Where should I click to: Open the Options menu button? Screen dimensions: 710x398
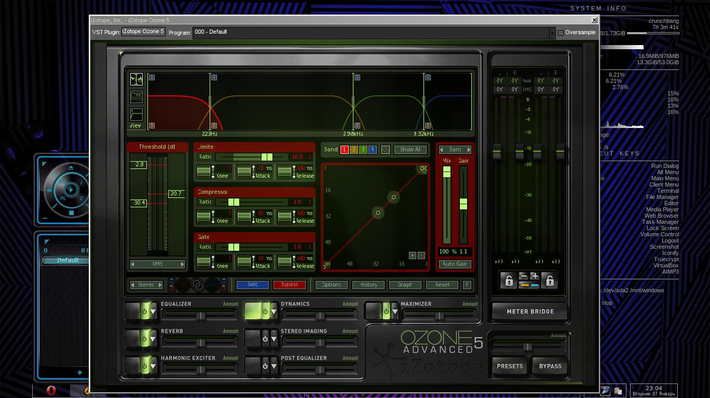pos(331,285)
